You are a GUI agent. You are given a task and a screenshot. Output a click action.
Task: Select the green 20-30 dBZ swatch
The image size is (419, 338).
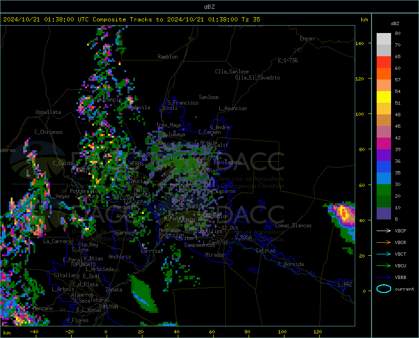(384, 190)
